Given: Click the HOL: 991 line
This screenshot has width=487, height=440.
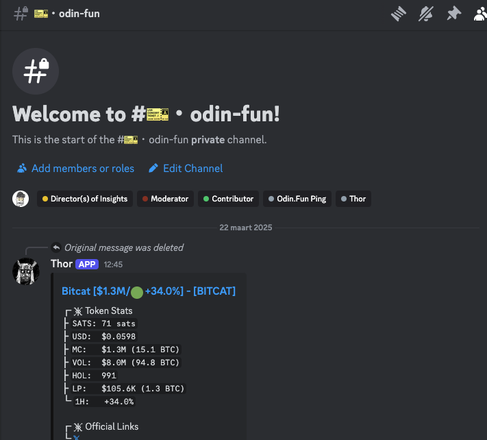Looking at the screenshot, I should [94, 376].
